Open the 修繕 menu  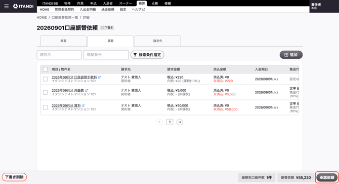167,3
